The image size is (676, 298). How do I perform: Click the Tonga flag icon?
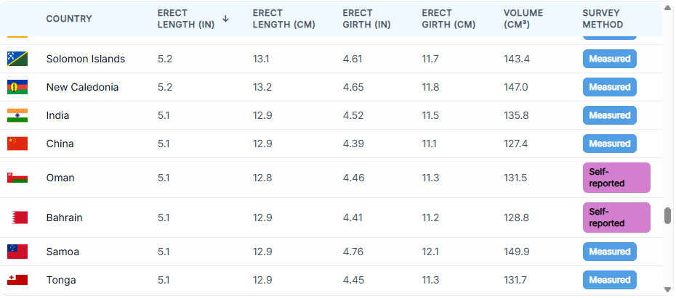click(x=17, y=280)
